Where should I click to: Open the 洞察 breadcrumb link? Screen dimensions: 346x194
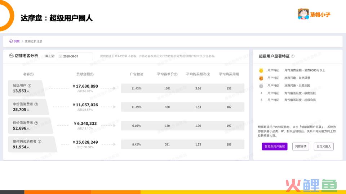coord(17,41)
